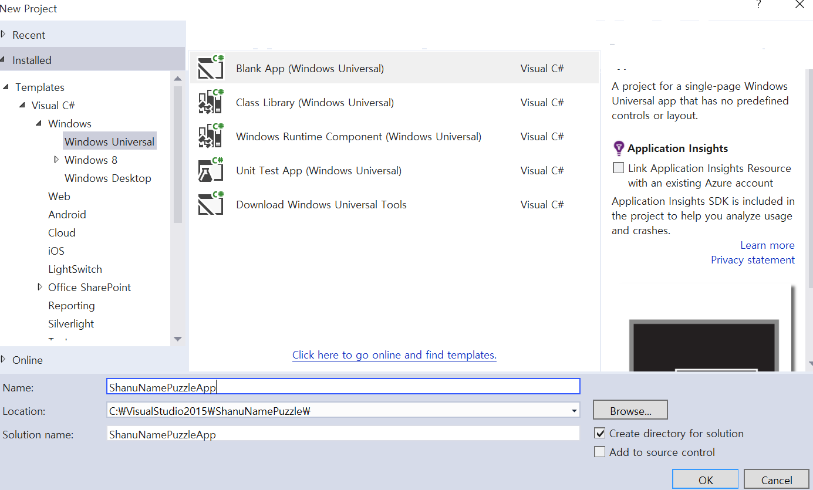Close the New Project dialog
The width and height of the screenshot is (813, 490).
tap(799, 5)
